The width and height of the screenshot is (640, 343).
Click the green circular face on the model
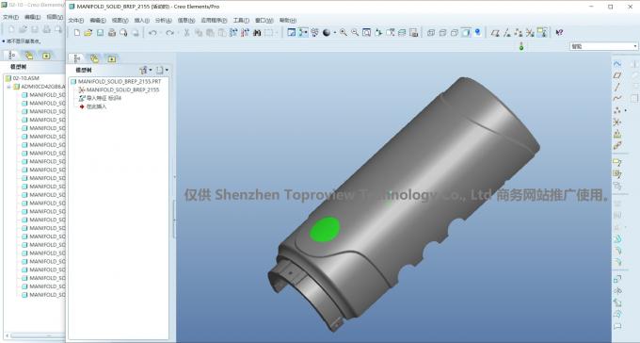(325, 230)
